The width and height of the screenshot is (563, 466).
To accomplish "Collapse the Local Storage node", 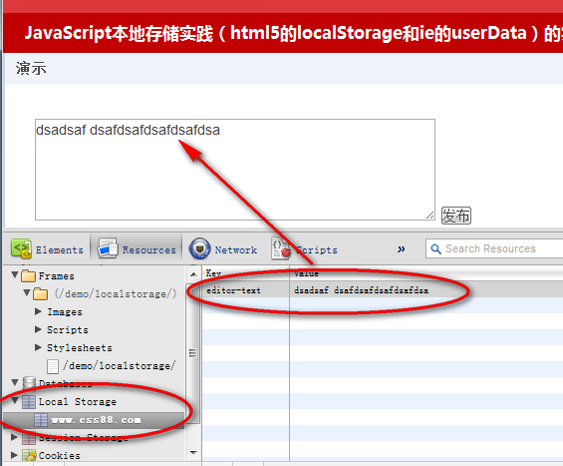I will pyautogui.click(x=15, y=400).
